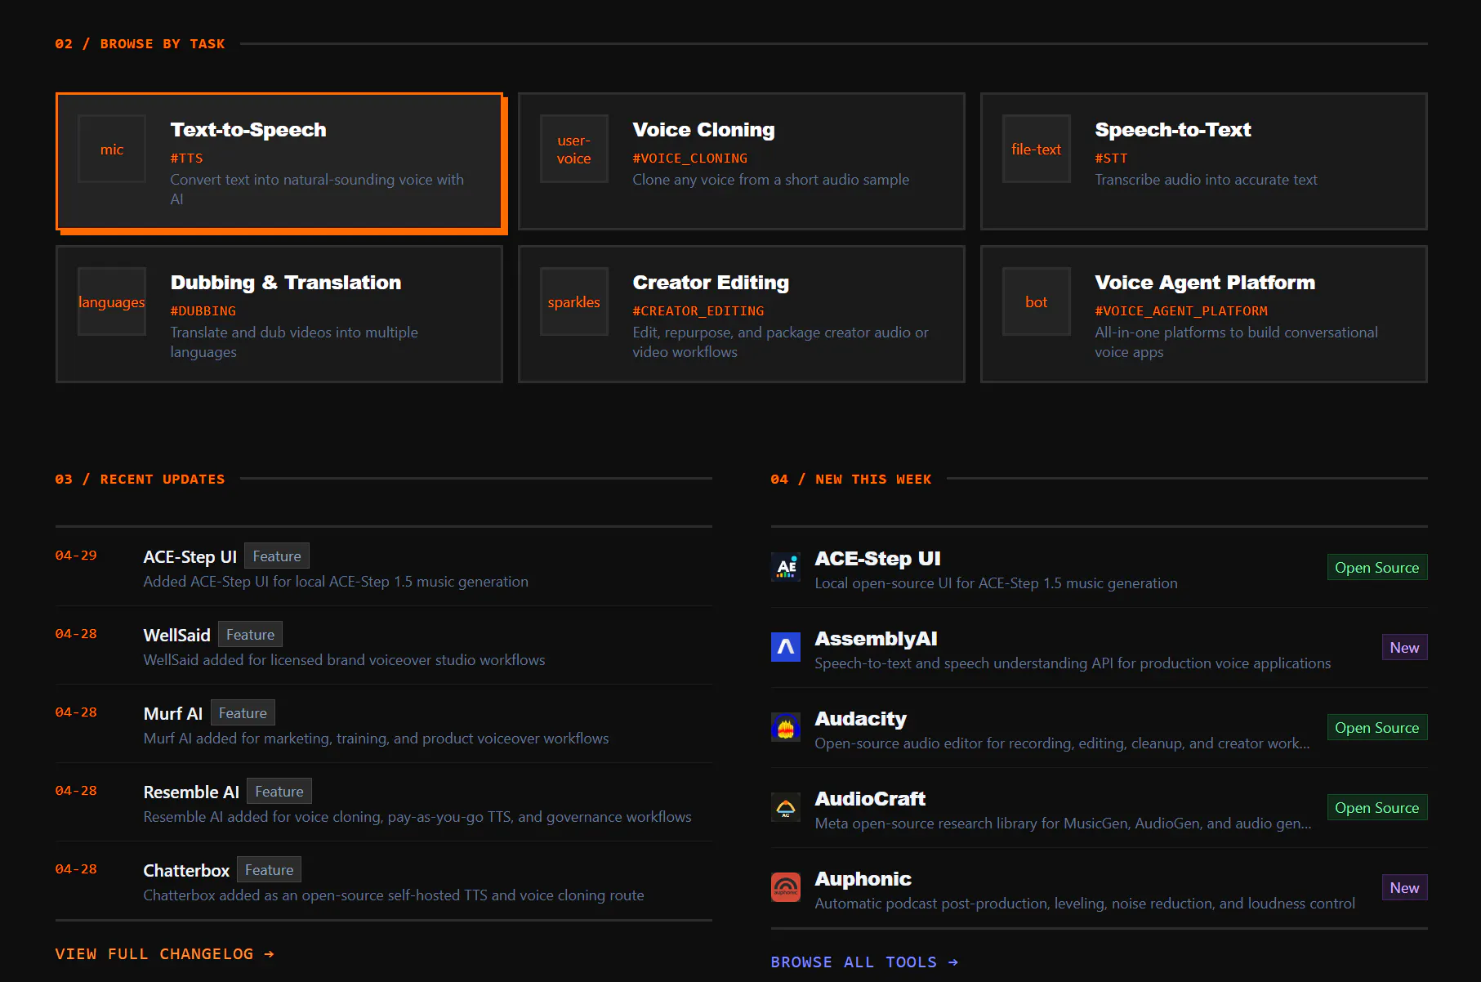The height and width of the screenshot is (982, 1481).
Task: Click Feature tag next to Resemble AI
Action: [x=279, y=792]
